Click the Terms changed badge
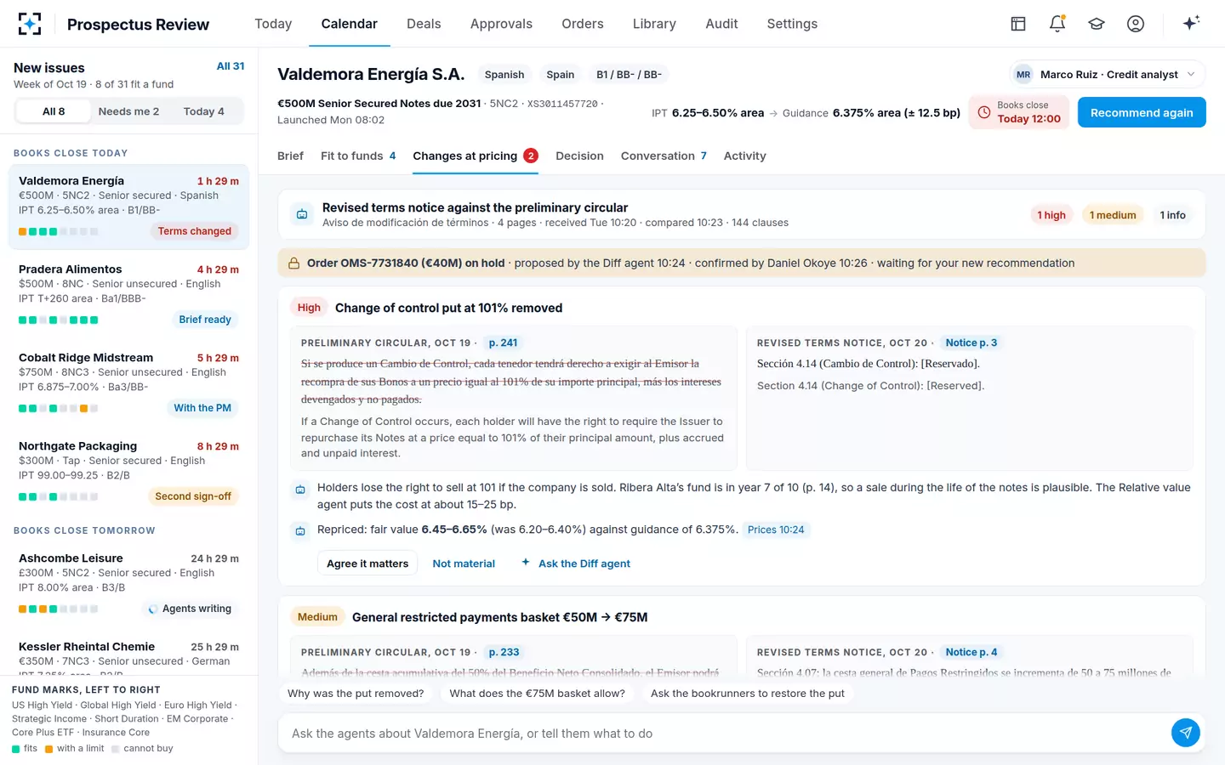Image resolution: width=1225 pixels, height=765 pixels. [x=194, y=231]
